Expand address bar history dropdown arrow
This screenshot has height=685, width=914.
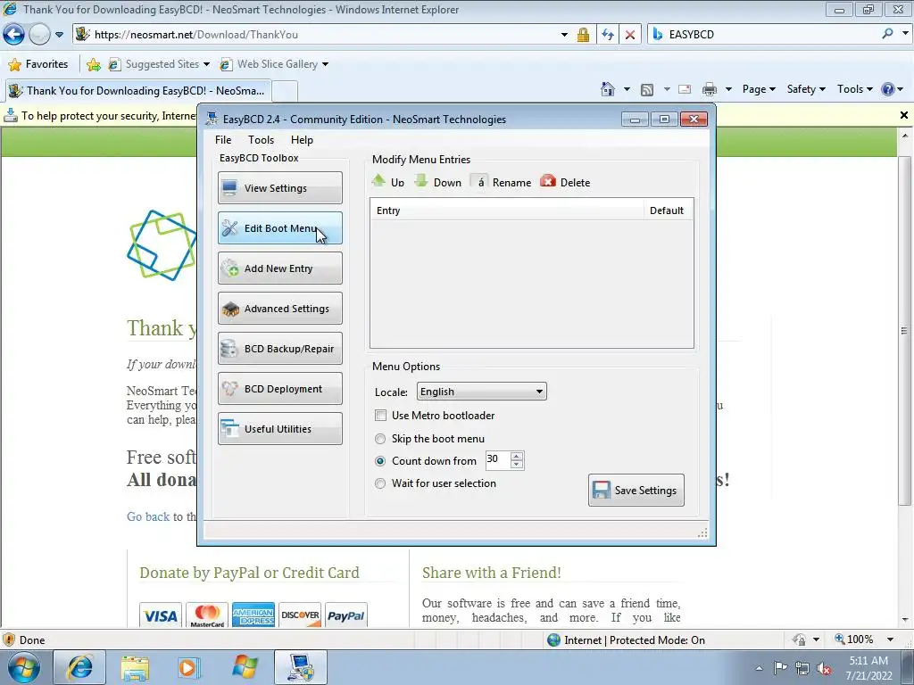click(x=564, y=35)
